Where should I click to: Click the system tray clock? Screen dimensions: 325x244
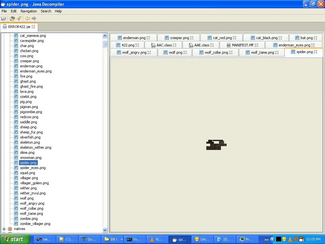click(x=313, y=240)
